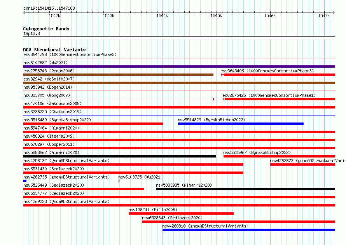Click the 19p13.3 band label
The height and width of the screenshot is (245, 346).
31,33
